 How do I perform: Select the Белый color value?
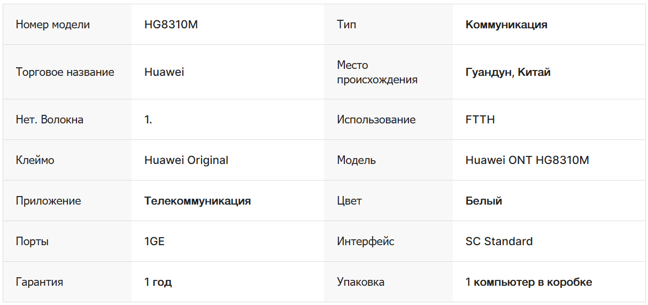pos(484,201)
